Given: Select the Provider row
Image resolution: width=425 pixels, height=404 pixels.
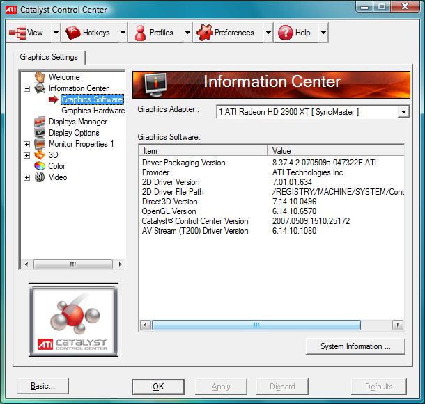Looking at the screenshot, I should [x=272, y=172].
